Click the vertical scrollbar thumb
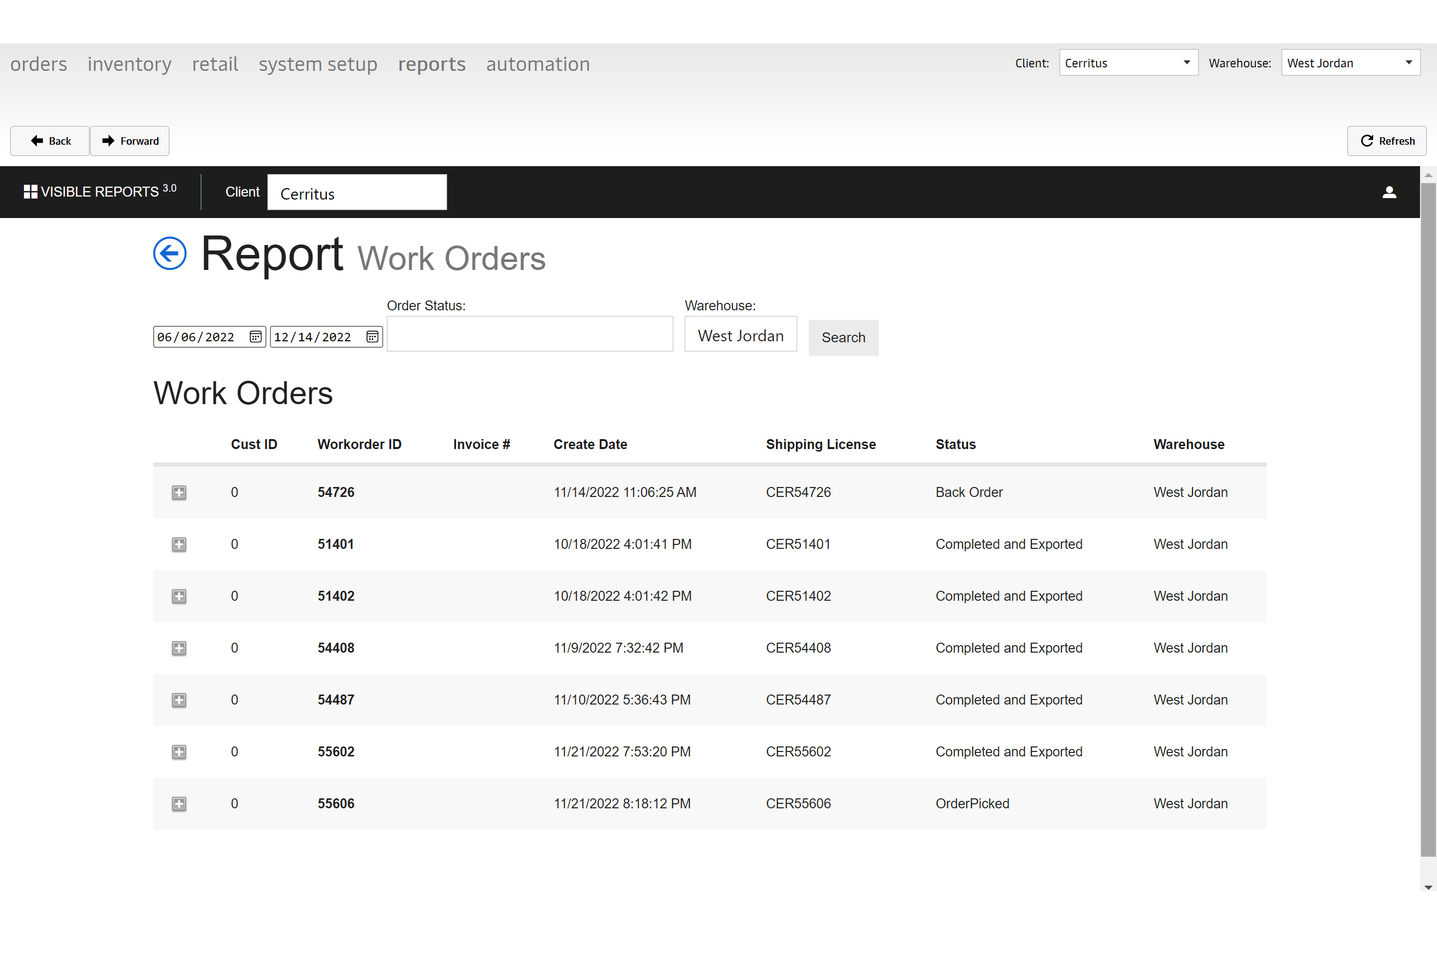This screenshot has height=958, width=1437. point(1428,519)
